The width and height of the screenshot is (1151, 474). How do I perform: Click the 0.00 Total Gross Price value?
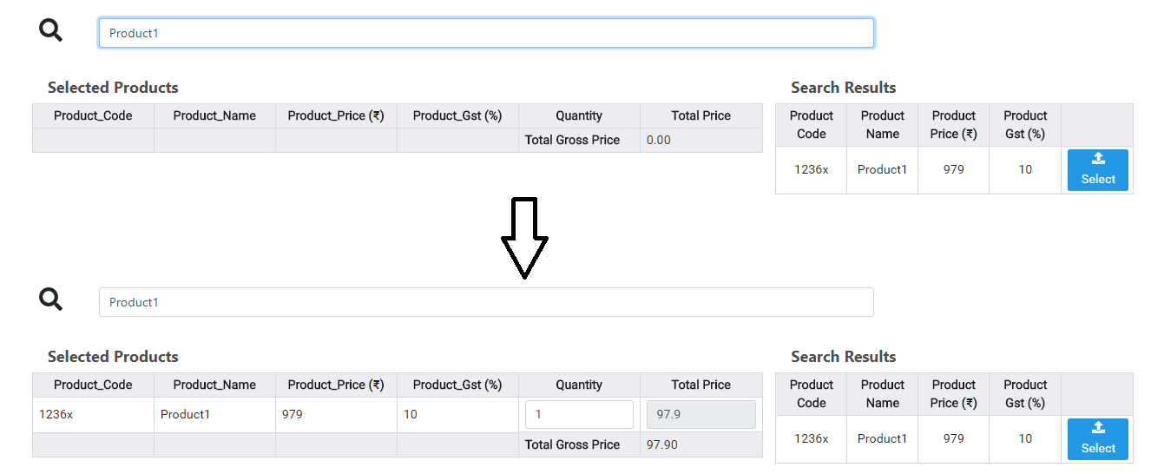point(659,140)
